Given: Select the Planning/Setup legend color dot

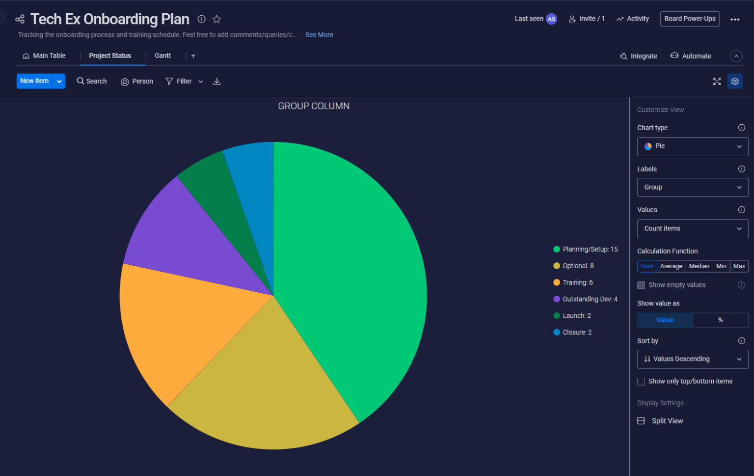Looking at the screenshot, I should pos(556,249).
